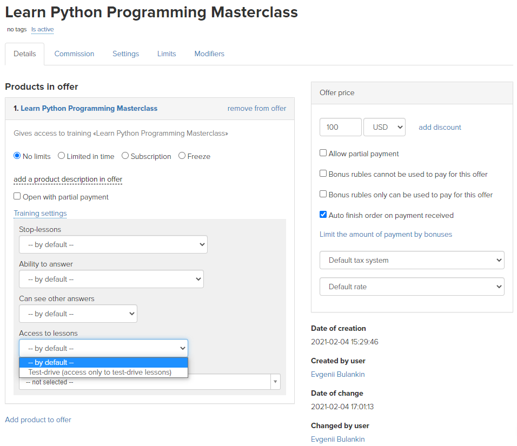Expand the Default tax system dropdown
The width and height of the screenshot is (517, 446).
pyautogui.click(x=412, y=260)
